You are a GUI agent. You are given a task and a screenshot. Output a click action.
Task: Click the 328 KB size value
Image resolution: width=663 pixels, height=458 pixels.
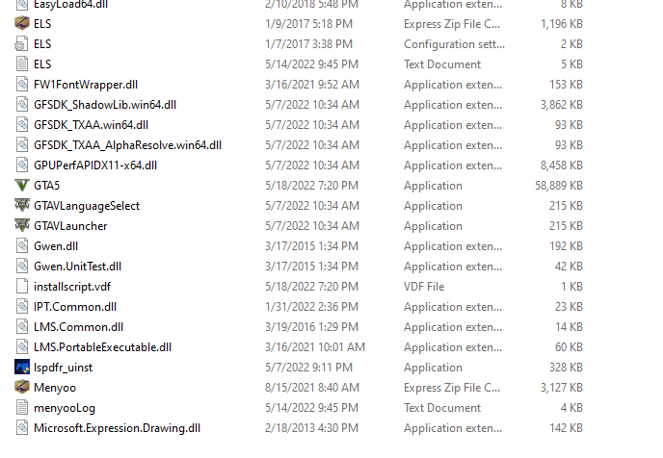pyautogui.click(x=567, y=368)
